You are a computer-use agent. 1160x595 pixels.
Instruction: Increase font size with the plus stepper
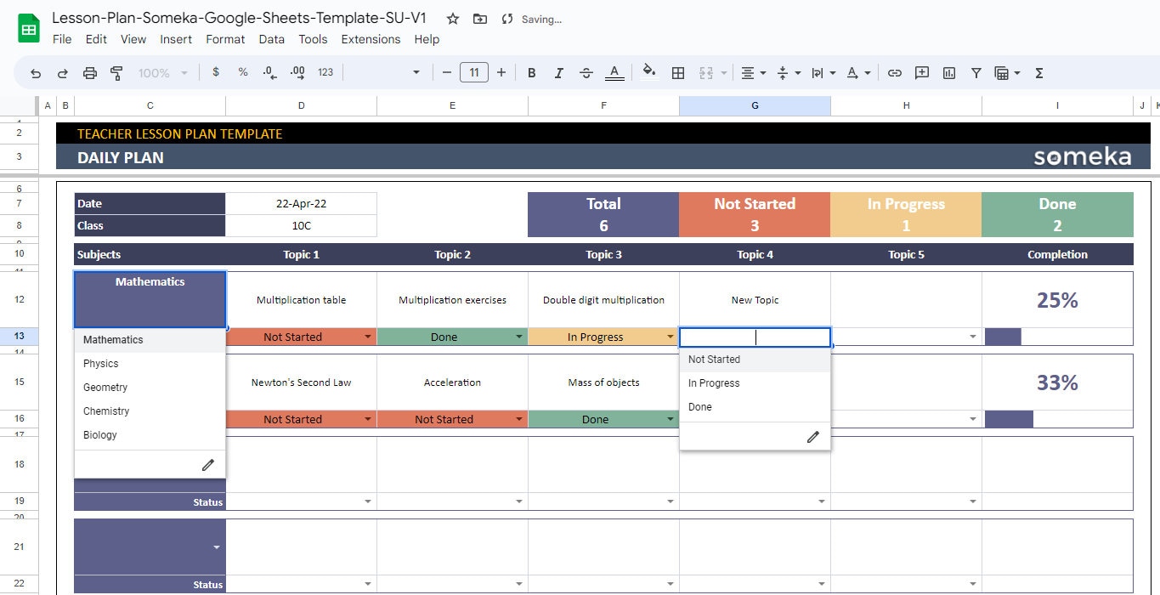tap(501, 72)
